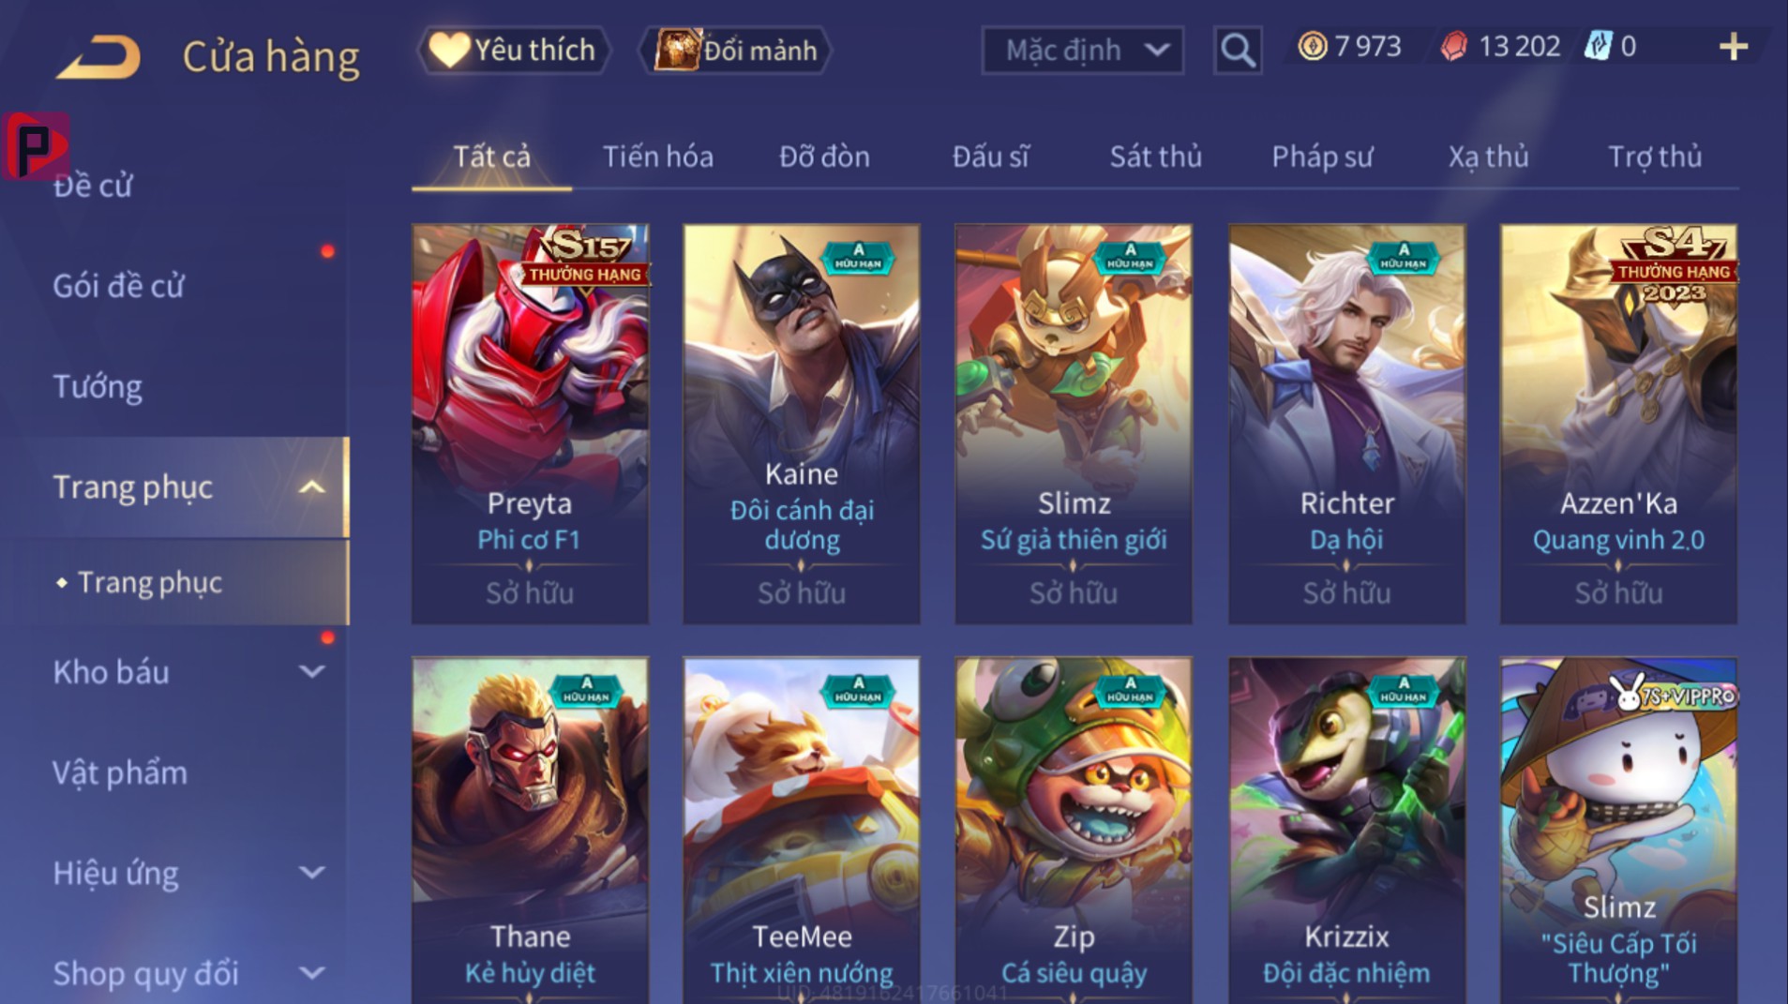Tap the gold coin balance icon

pos(1312,46)
